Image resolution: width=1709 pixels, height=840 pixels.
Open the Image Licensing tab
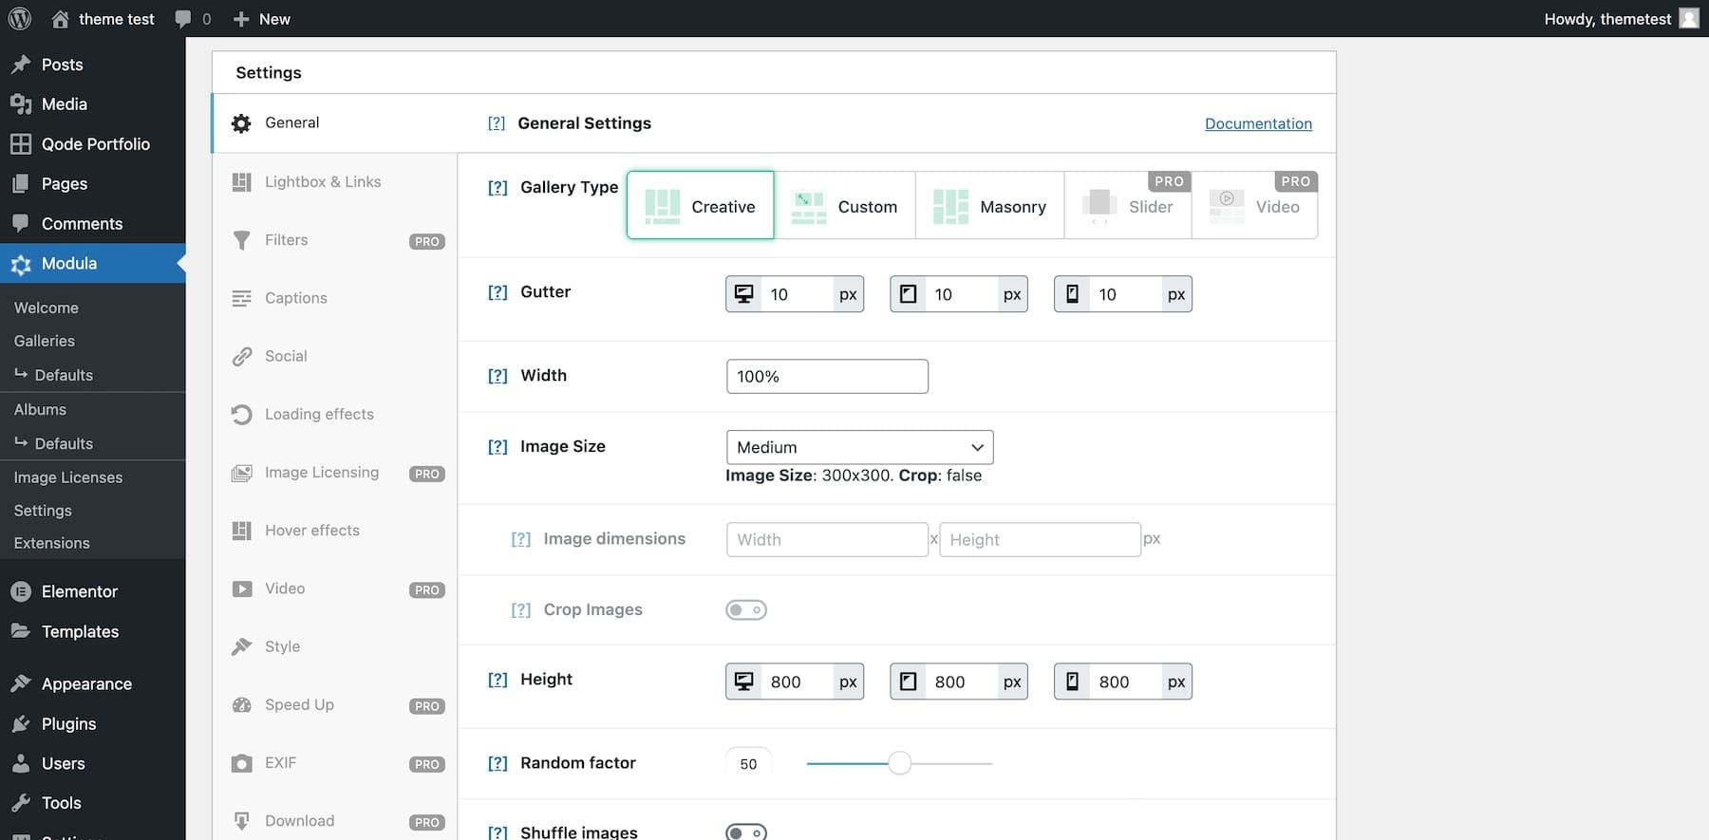tap(335, 473)
